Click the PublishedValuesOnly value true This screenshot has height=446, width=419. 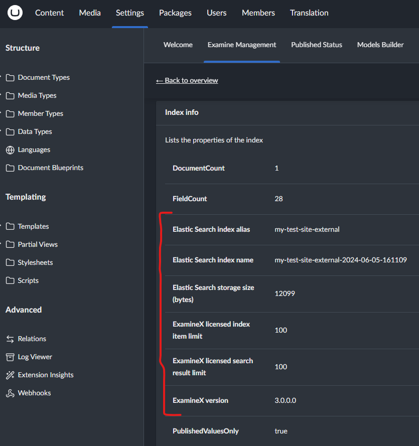pyautogui.click(x=281, y=431)
